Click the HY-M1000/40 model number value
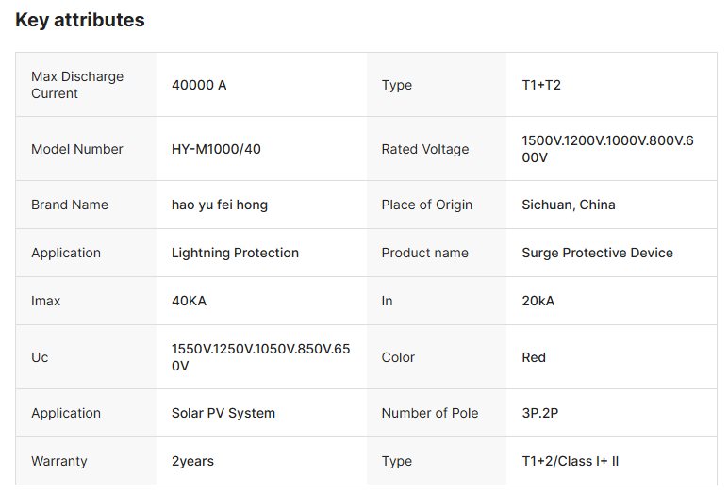 click(x=216, y=149)
